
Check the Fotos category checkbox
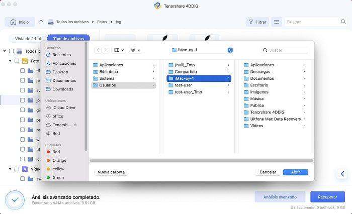[17, 61]
